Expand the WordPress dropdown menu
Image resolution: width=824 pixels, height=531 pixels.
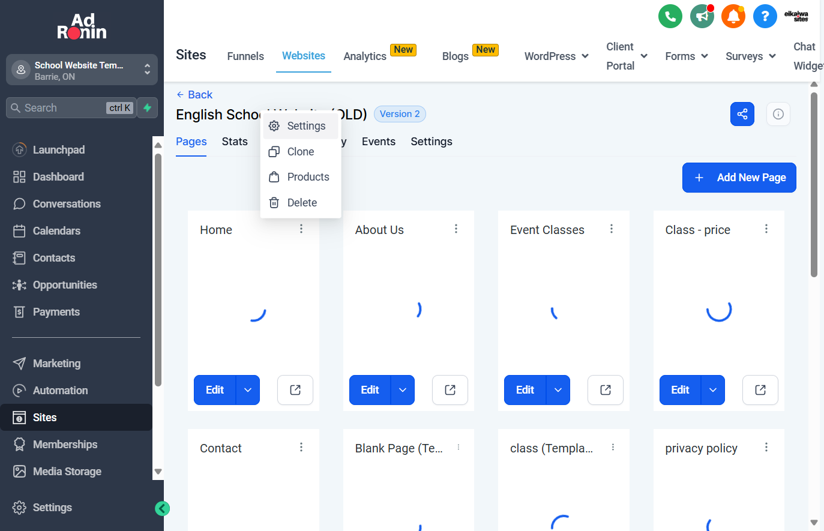[556, 56]
